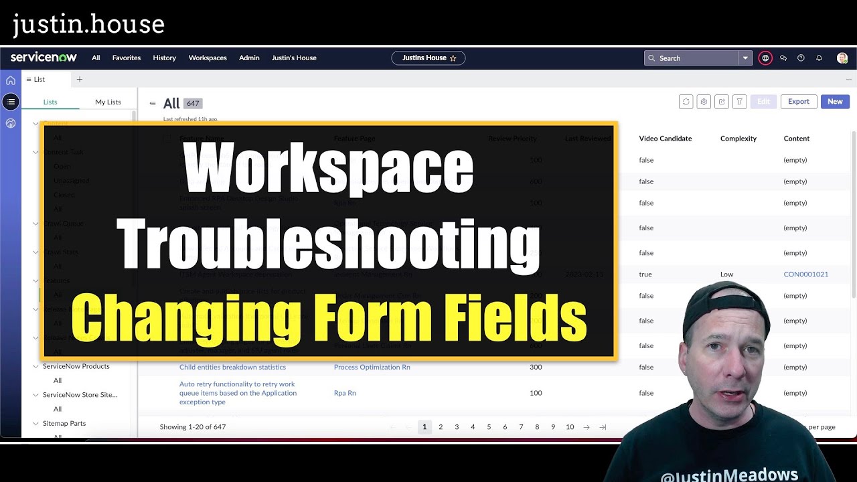
Task: Open the analytics dashboard sidebar icon
Action: coord(11,123)
